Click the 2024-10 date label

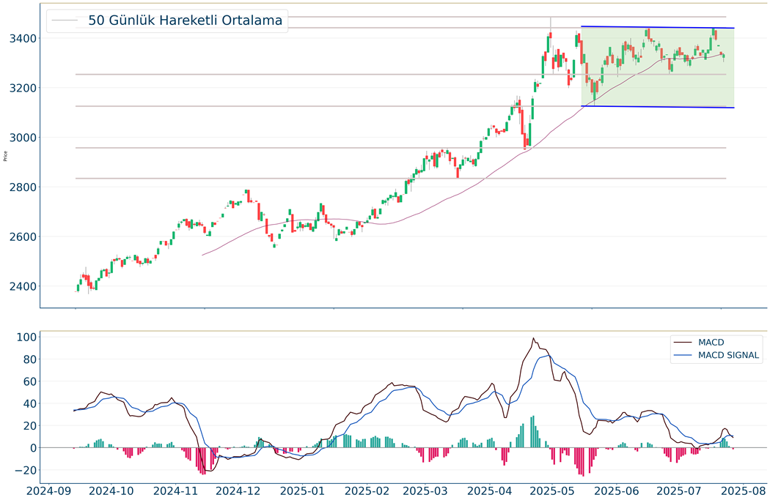[111, 490]
